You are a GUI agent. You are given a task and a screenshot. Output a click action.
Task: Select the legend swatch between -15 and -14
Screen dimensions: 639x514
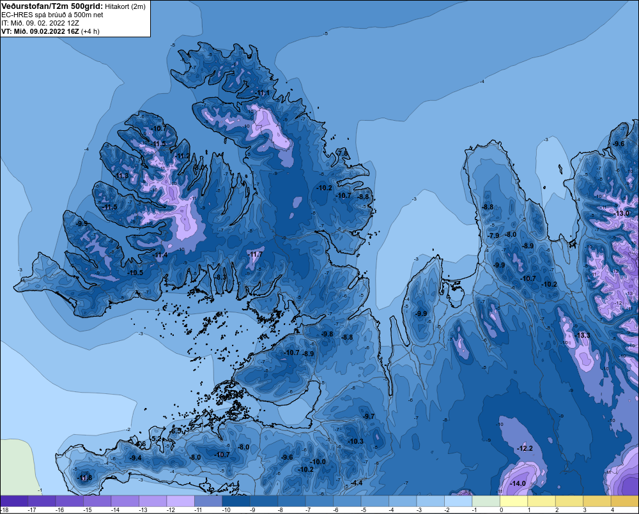(x=97, y=501)
